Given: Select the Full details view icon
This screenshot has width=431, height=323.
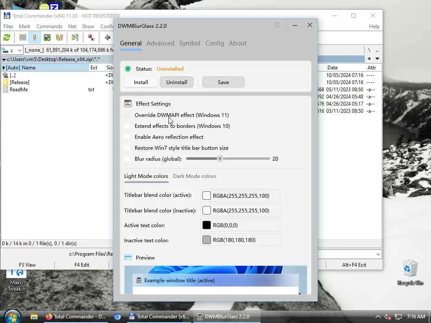Looking at the screenshot, I should pyautogui.click(x=35, y=37).
